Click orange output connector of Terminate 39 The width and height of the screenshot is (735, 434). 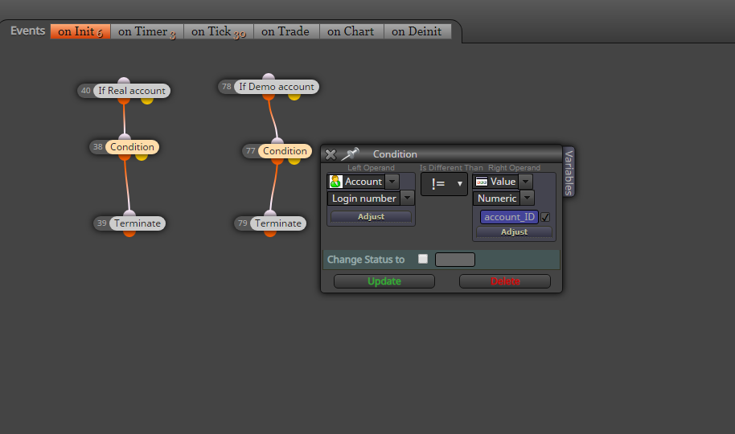coord(129,233)
